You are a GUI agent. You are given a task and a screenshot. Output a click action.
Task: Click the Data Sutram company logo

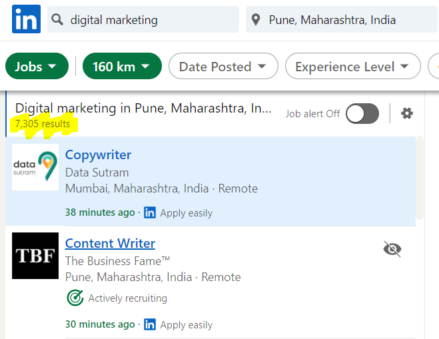pos(35,167)
